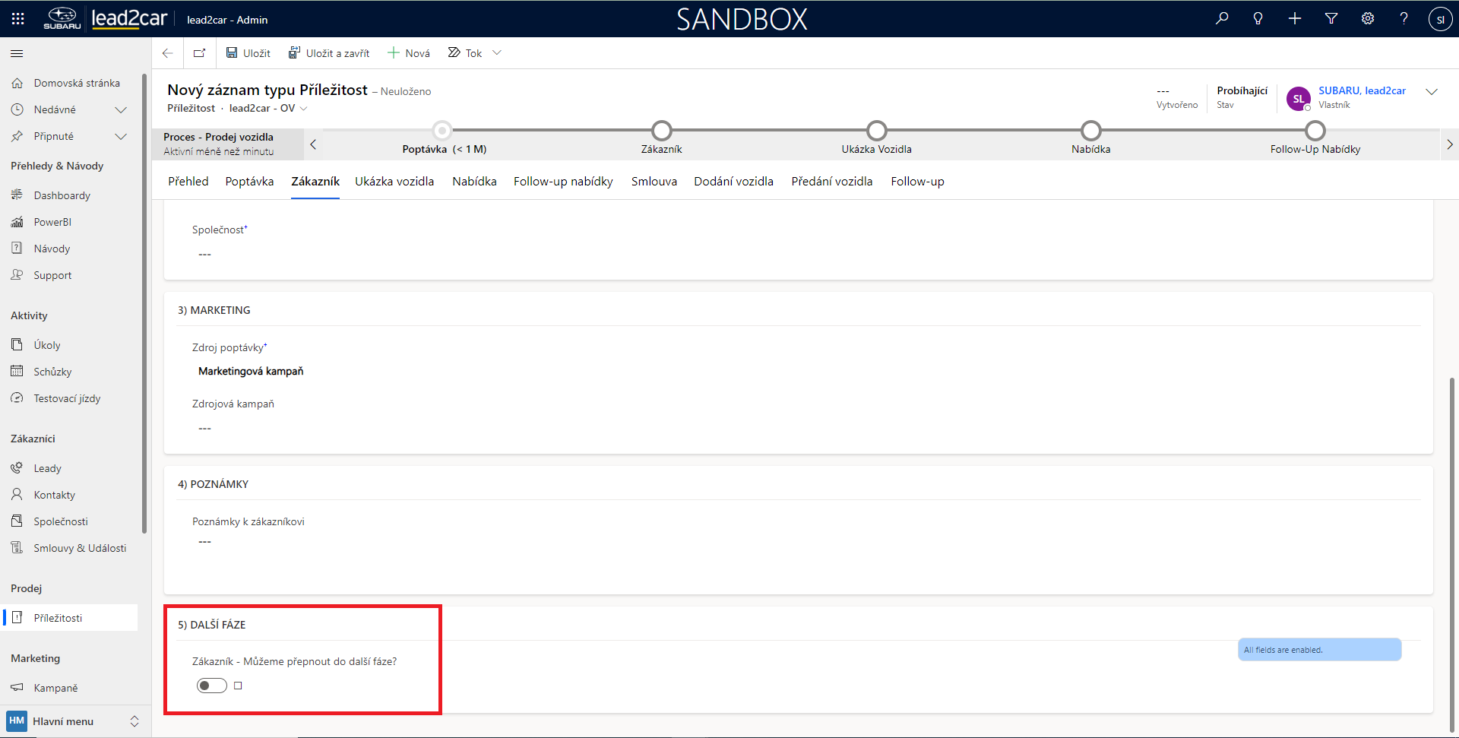1459x738 pixels.
Task: Click the search magnifier icon in header
Action: (1222, 18)
